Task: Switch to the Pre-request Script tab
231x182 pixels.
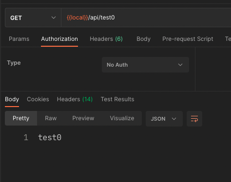Action: [x=188, y=39]
